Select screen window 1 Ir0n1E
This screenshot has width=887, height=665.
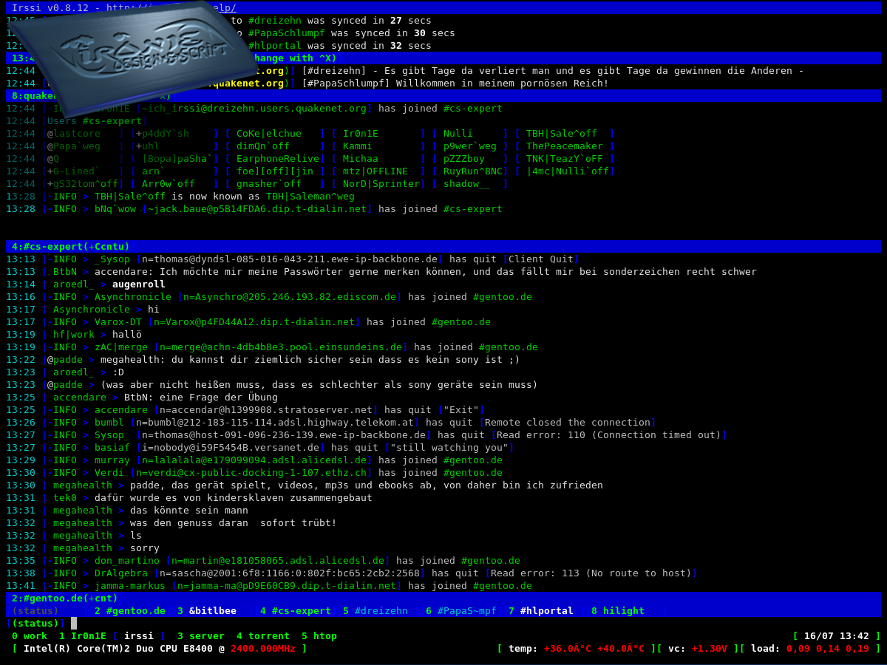pyautogui.click(x=83, y=636)
